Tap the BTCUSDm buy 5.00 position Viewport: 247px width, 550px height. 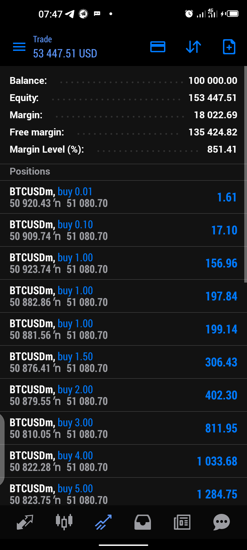123,492
